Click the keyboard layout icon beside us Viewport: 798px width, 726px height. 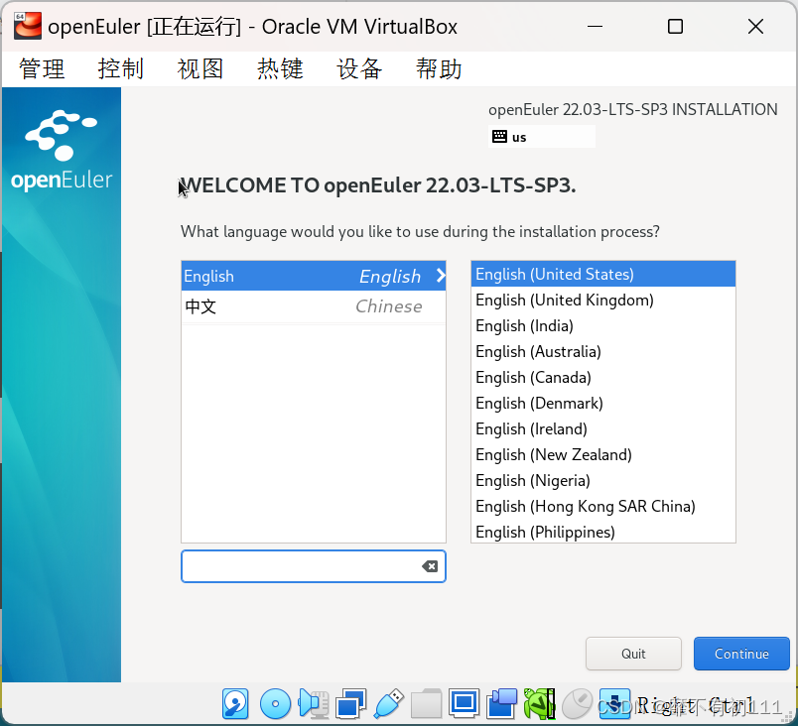pyautogui.click(x=499, y=136)
